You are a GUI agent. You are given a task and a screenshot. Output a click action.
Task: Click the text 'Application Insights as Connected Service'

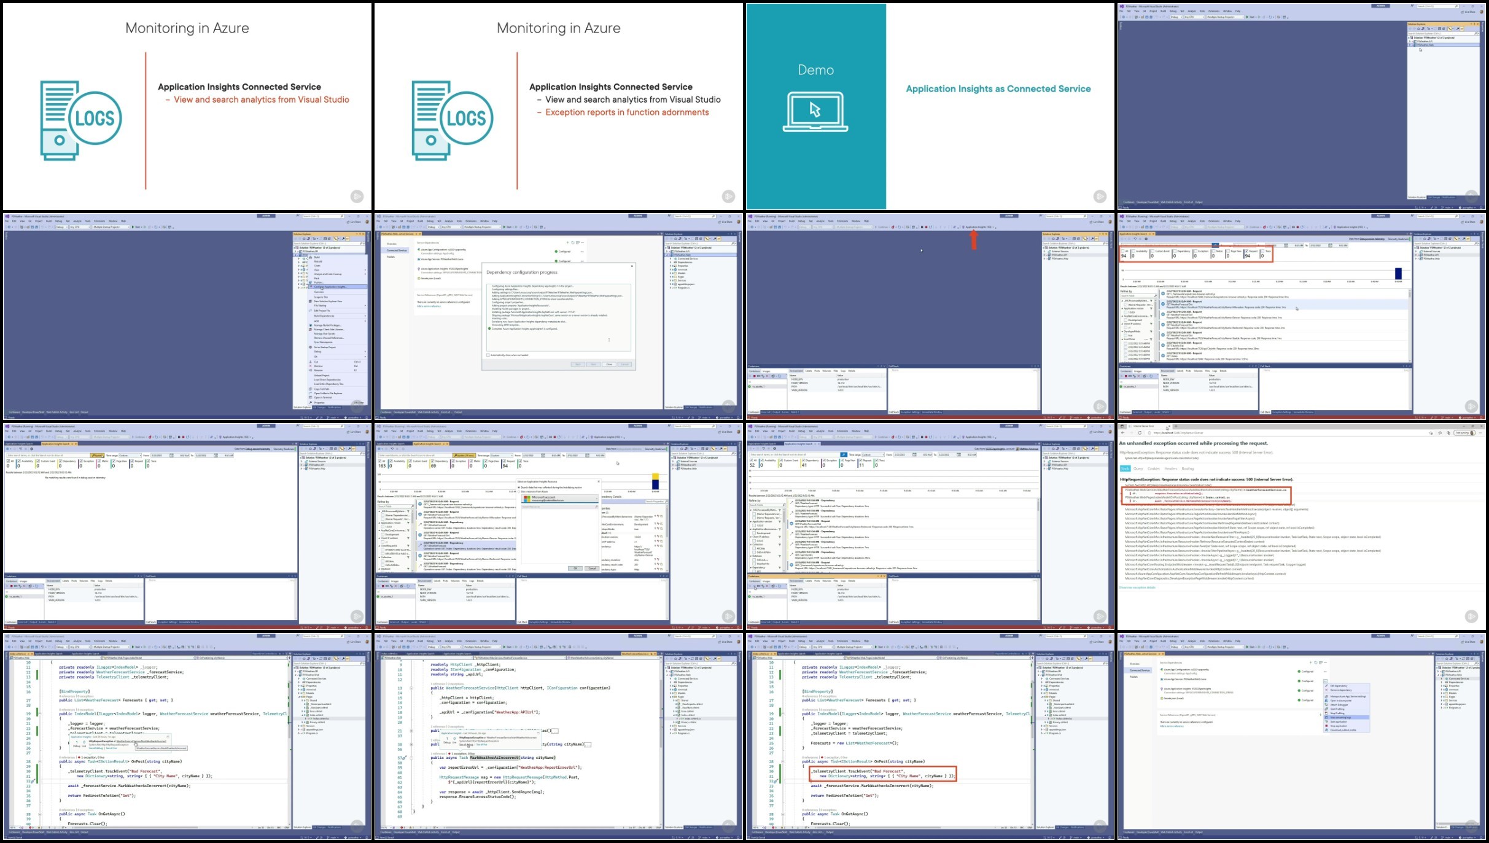(998, 89)
